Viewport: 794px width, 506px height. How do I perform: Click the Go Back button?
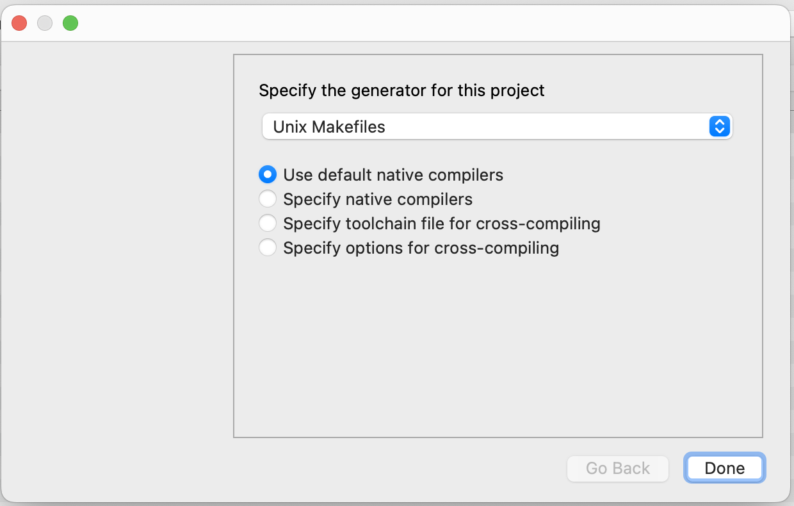click(x=617, y=468)
